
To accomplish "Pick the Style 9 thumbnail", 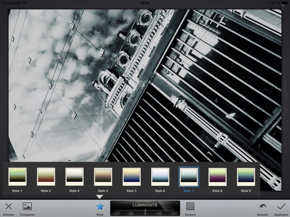I will tap(246, 176).
